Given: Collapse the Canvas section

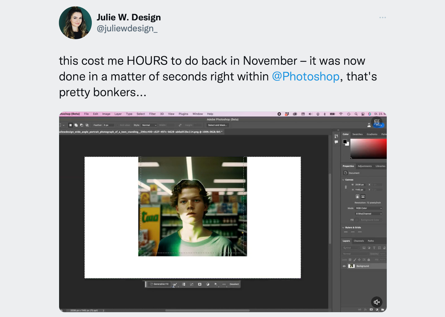Looking at the screenshot, I should [343, 180].
